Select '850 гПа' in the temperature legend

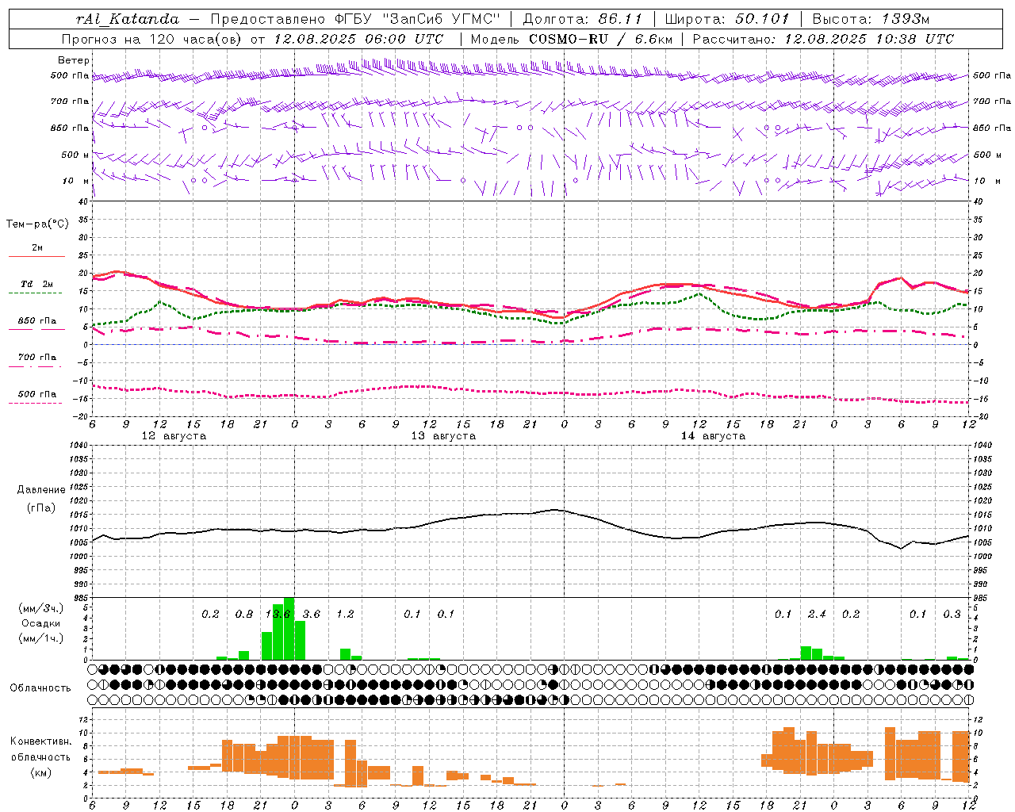(37, 321)
